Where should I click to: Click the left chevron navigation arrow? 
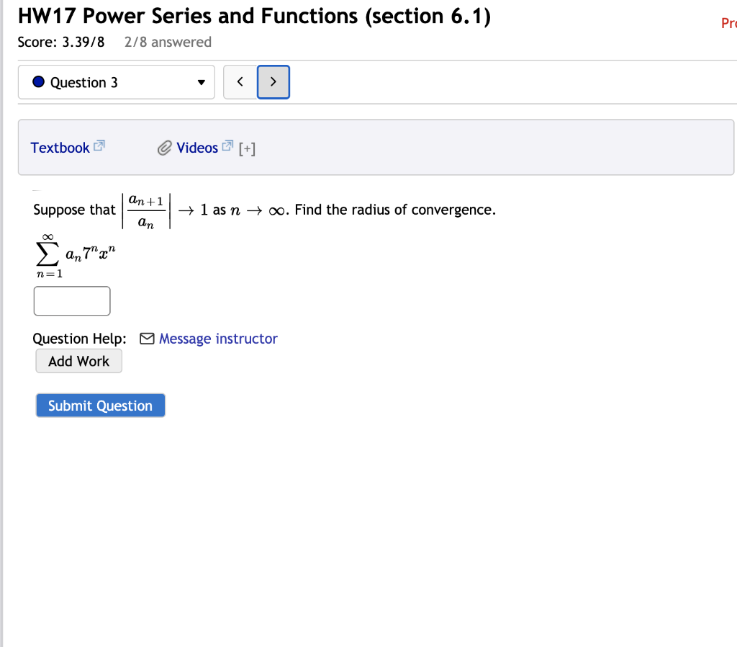240,82
